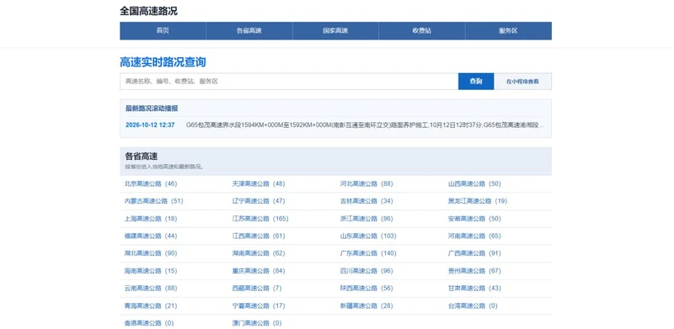Open 天津高速公路 (48) link

[x=259, y=183]
